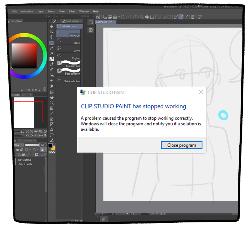
Task: Toggle Snap to special ruler (highlighted)
Action: tap(181, 17)
